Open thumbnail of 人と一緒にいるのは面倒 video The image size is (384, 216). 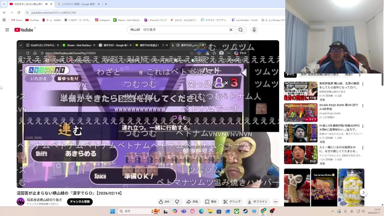[x=301, y=155]
